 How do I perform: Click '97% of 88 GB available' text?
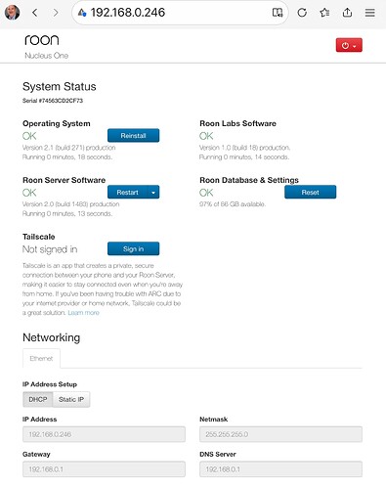point(233,204)
